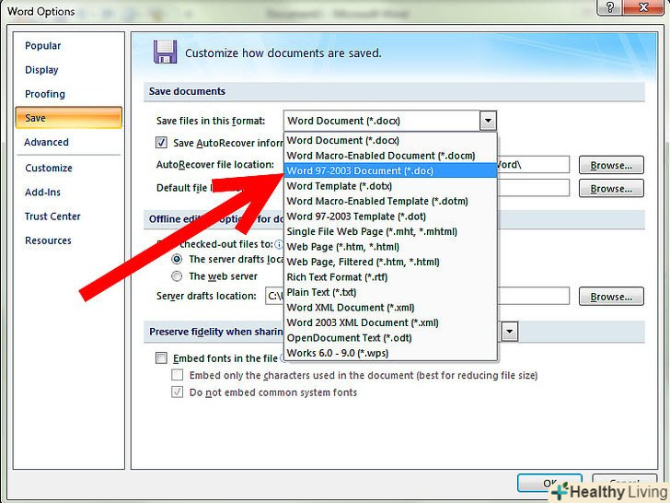Switch to the Proofing category
Screen dimensions: 670x503
[45, 94]
